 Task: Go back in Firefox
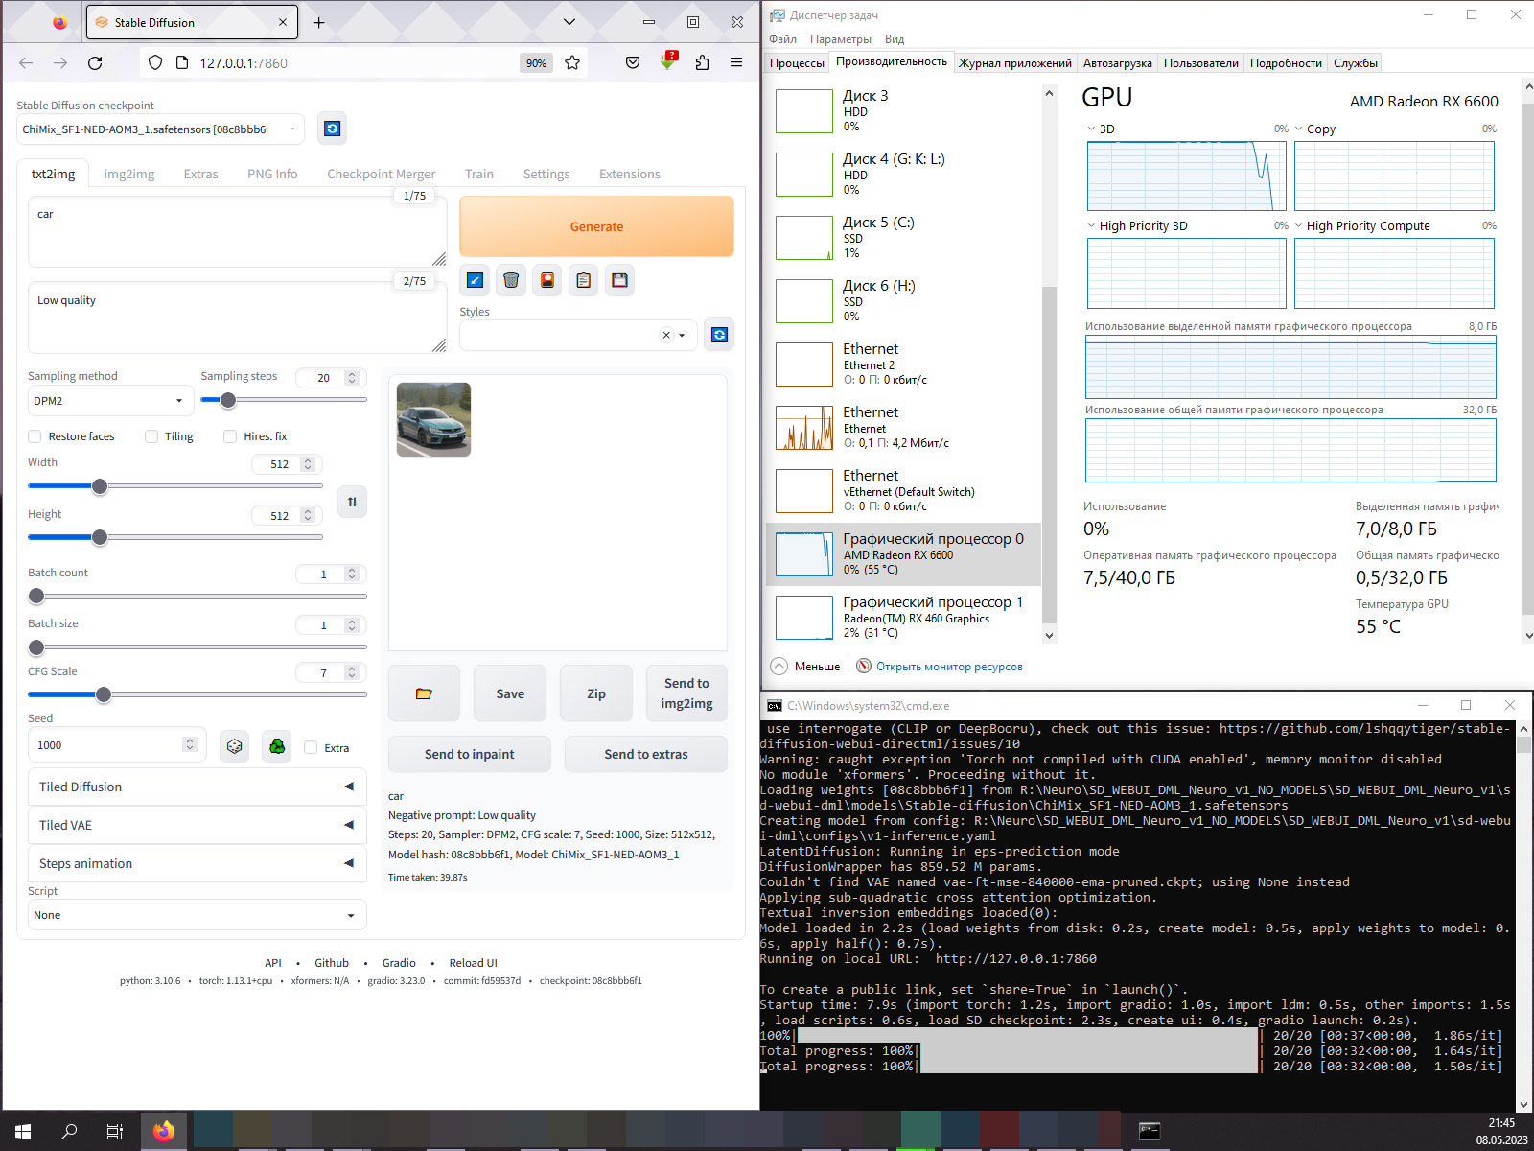click(26, 63)
